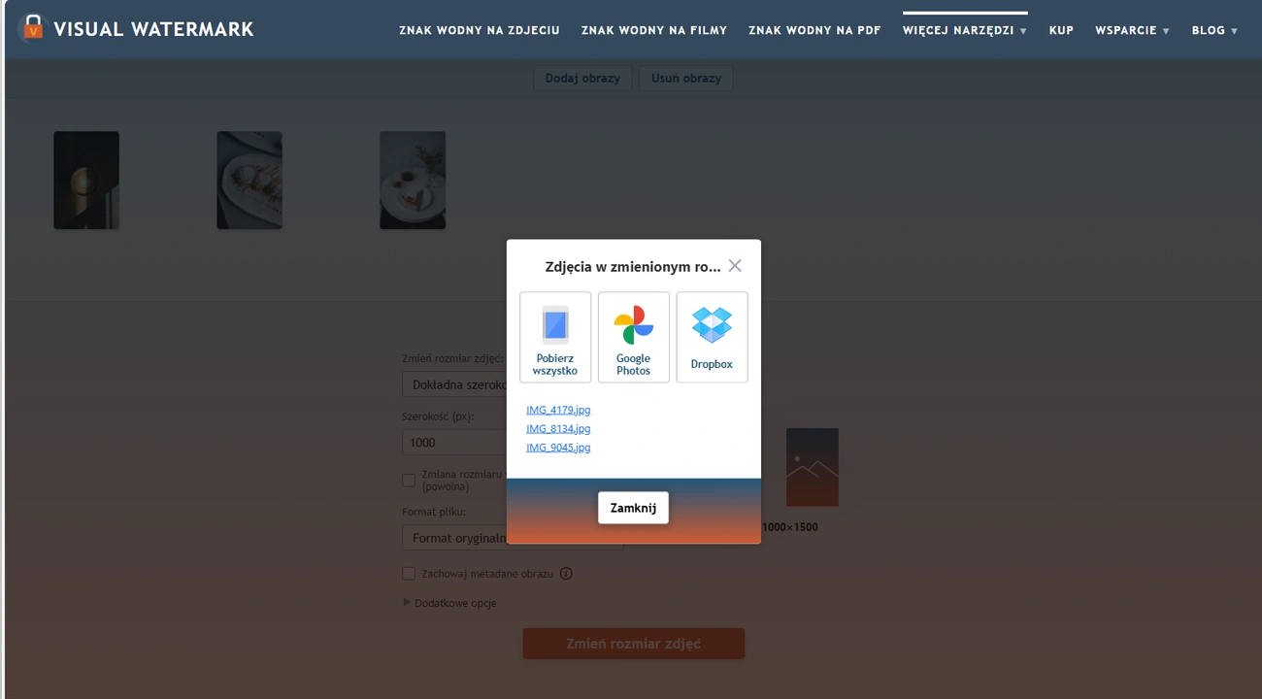Open the resize mode Dokładna szerokość dropdown
1262x699 pixels.
click(x=454, y=384)
